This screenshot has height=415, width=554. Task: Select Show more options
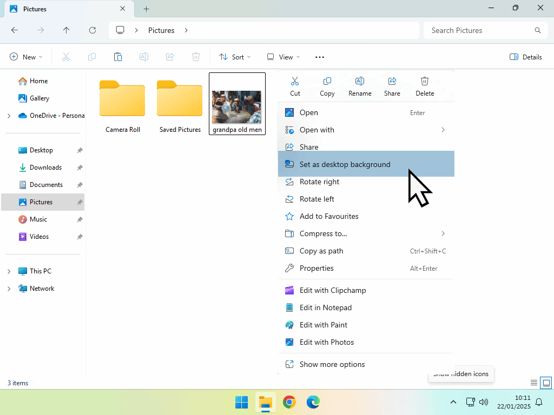(332, 364)
